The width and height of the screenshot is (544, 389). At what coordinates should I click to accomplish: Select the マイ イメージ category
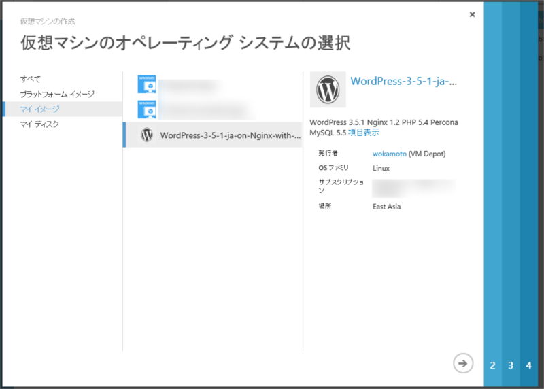point(63,109)
